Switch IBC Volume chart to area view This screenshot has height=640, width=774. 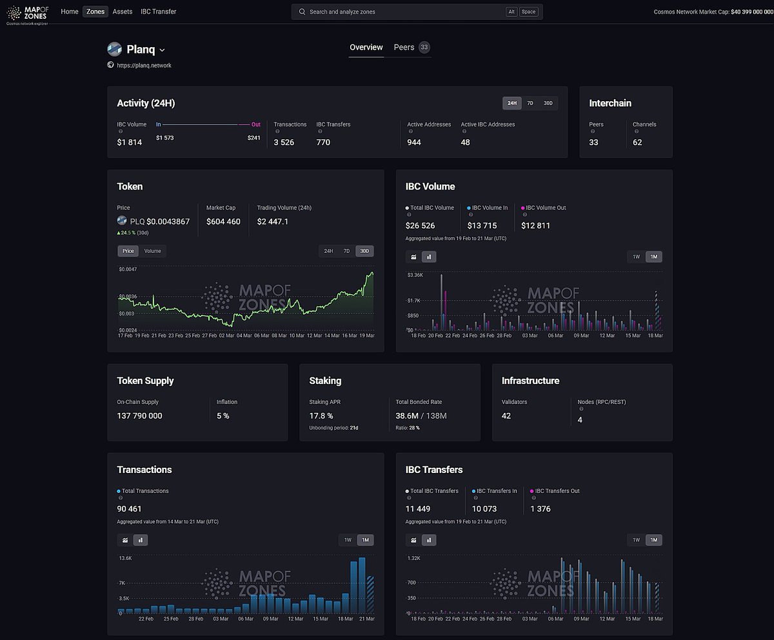coord(413,257)
